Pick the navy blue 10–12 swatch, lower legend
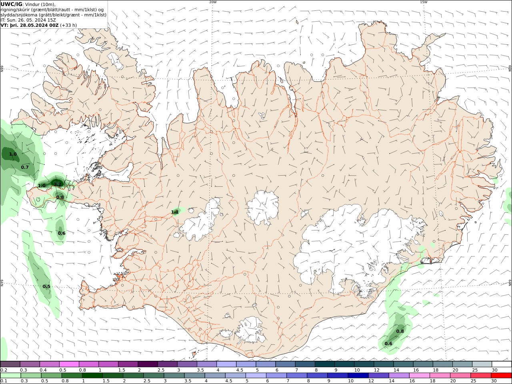The image size is (512, 384). (x=358, y=376)
